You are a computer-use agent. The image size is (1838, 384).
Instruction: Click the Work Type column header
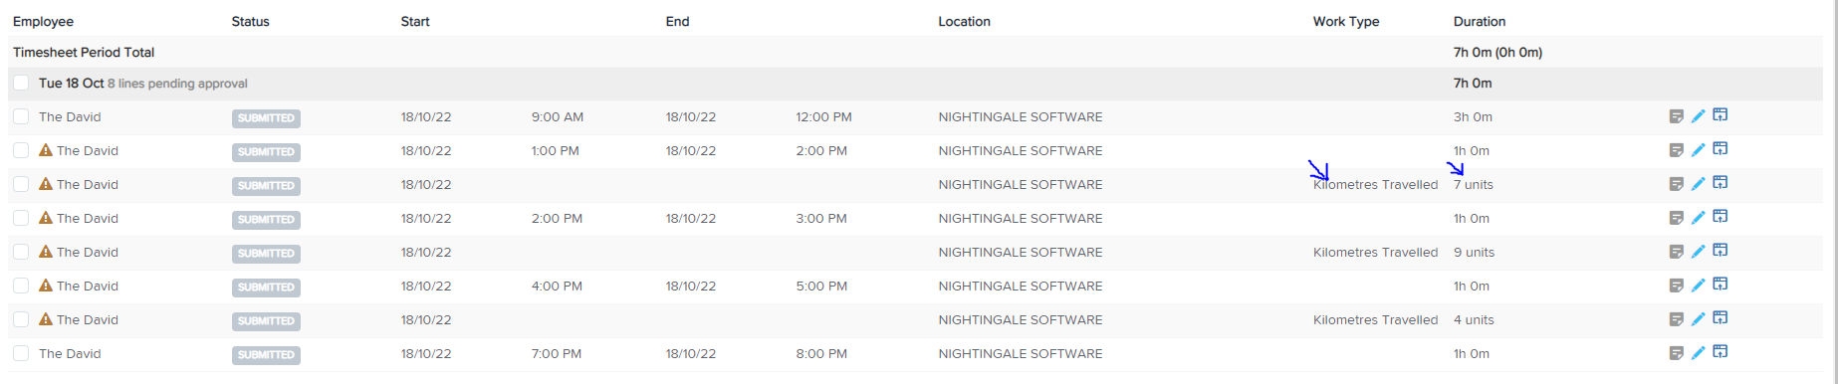[1346, 22]
